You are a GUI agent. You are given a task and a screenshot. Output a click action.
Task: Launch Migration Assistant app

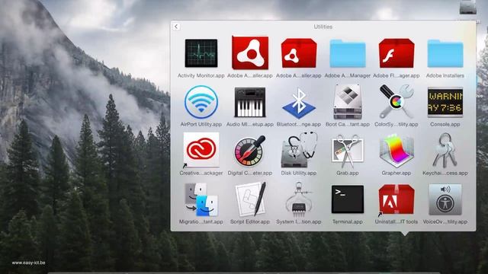click(x=201, y=199)
